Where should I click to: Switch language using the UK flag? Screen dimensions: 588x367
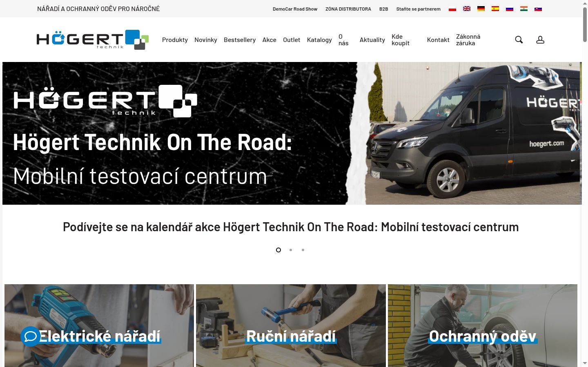pos(467,9)
